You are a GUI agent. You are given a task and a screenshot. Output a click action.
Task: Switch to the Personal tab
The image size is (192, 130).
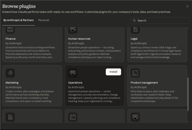pyautogui.click(x=44, y=20)
